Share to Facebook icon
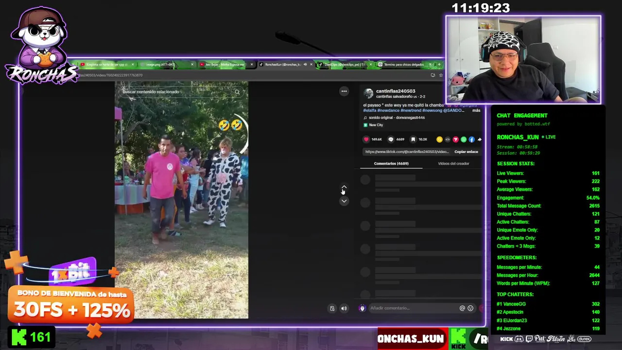 tap(471, 140)
